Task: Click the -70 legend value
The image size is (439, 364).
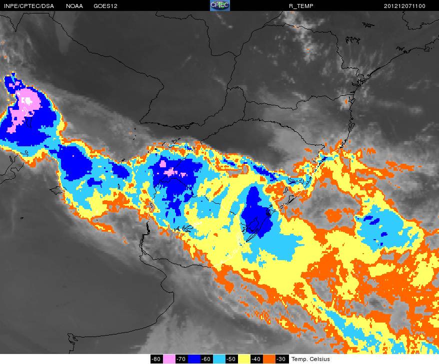Action: coord(181,359)
